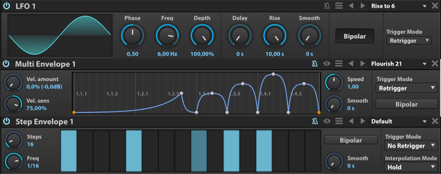Go to next Step Envelope 1 preset
Screen dimensions: 441x174
363,121
